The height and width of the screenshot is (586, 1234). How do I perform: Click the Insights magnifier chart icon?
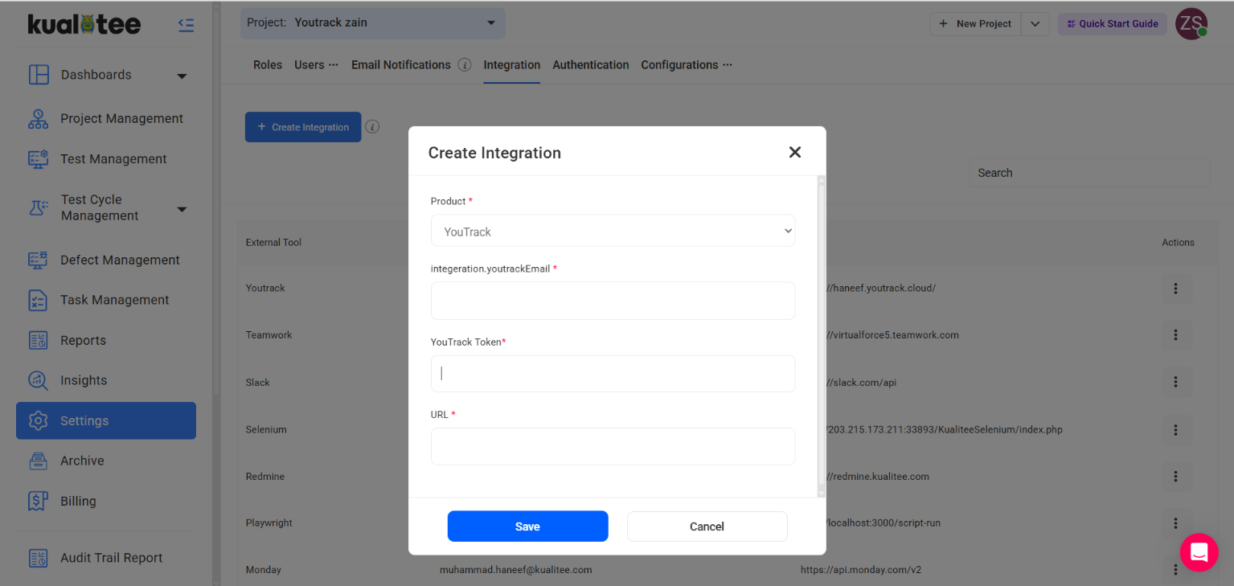point(38,380)
